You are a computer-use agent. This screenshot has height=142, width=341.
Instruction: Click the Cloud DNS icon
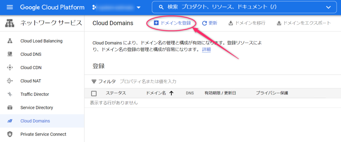coord(10,54)
